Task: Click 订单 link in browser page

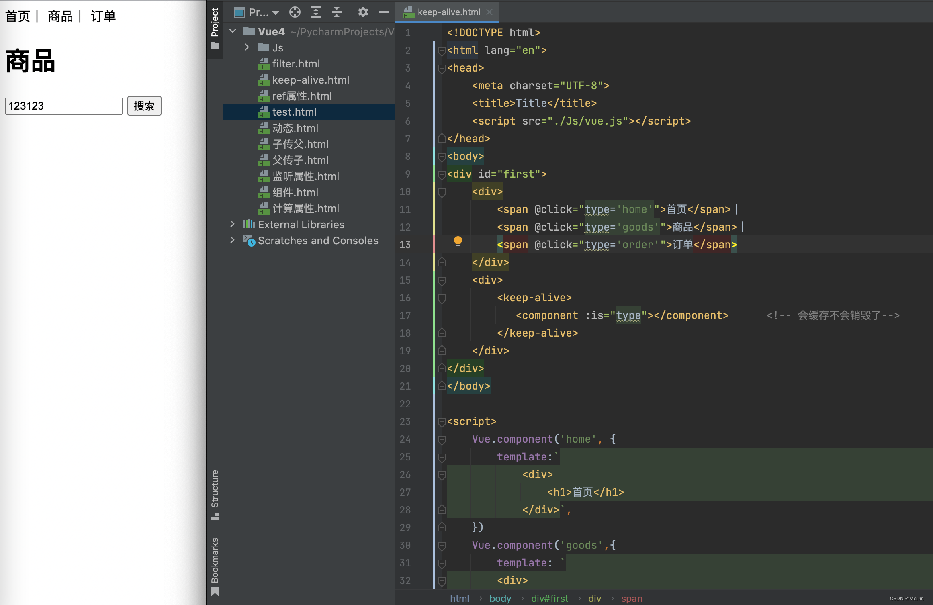Action: point(103,16)
